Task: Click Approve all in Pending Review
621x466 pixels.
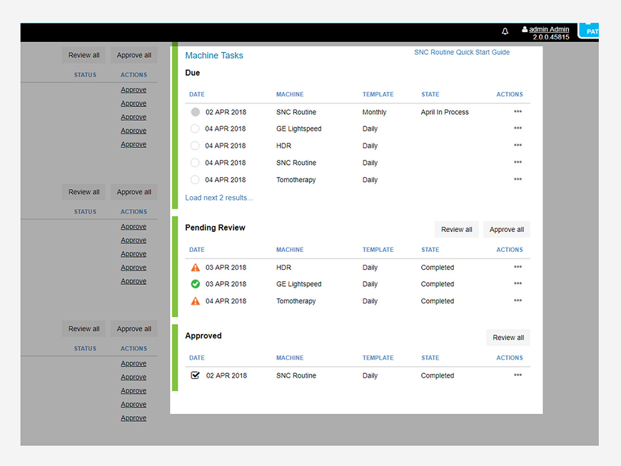Action: pos(507,230)
